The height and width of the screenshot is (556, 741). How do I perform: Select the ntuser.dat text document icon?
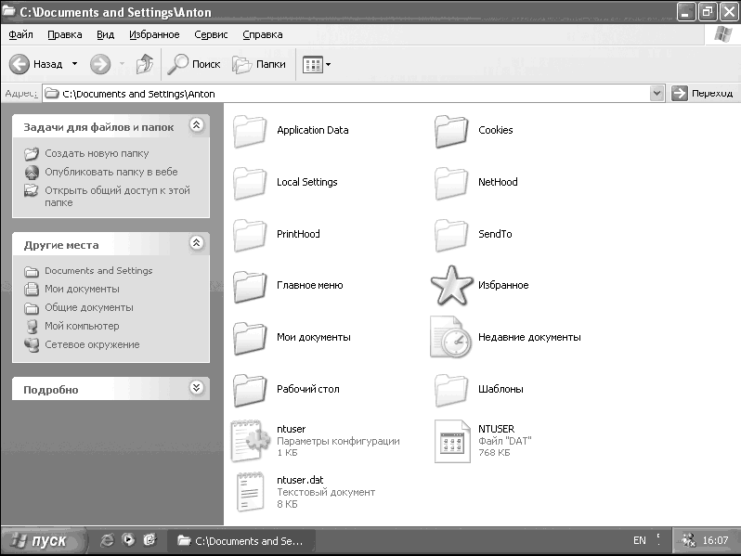[250, 492]
